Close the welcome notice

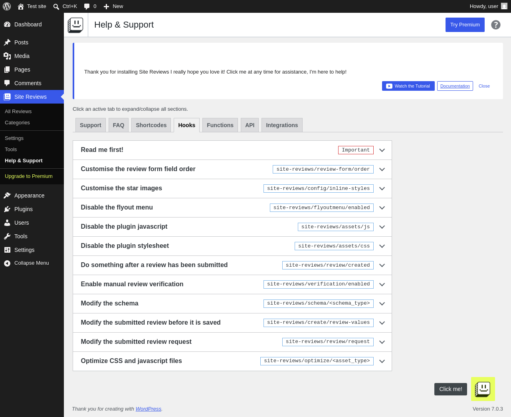[x=484, y=86]
